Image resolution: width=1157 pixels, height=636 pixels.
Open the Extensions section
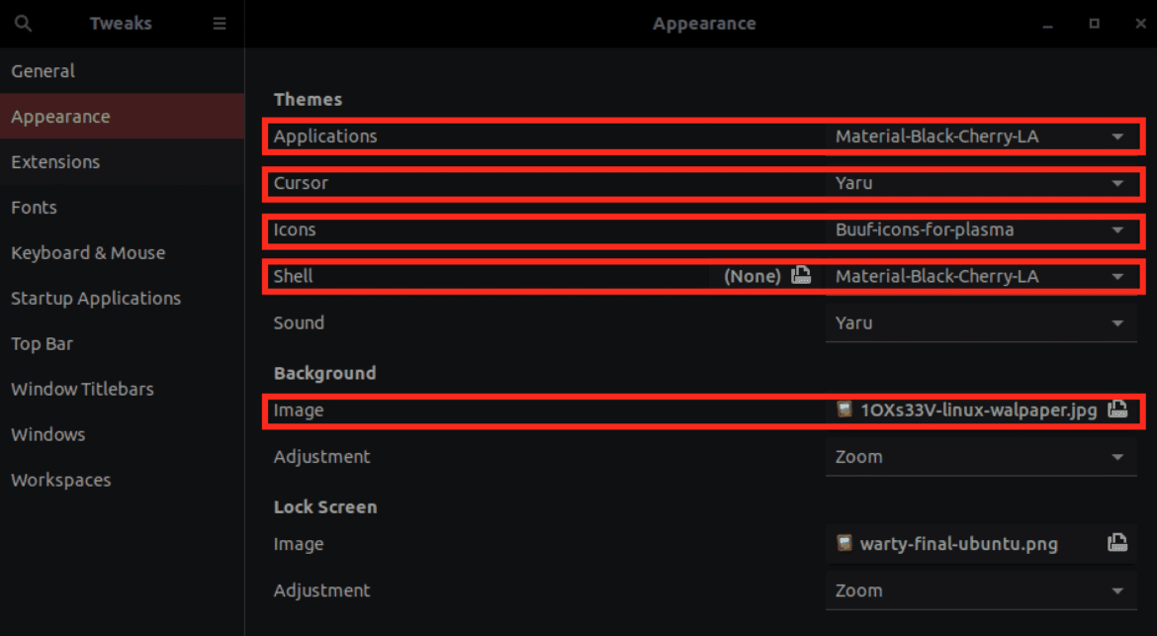[55, 161]
